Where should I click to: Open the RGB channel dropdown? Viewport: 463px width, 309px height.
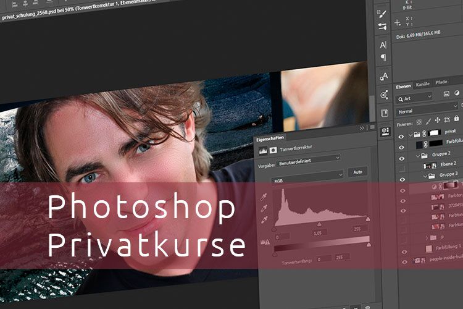click(307, 177)
